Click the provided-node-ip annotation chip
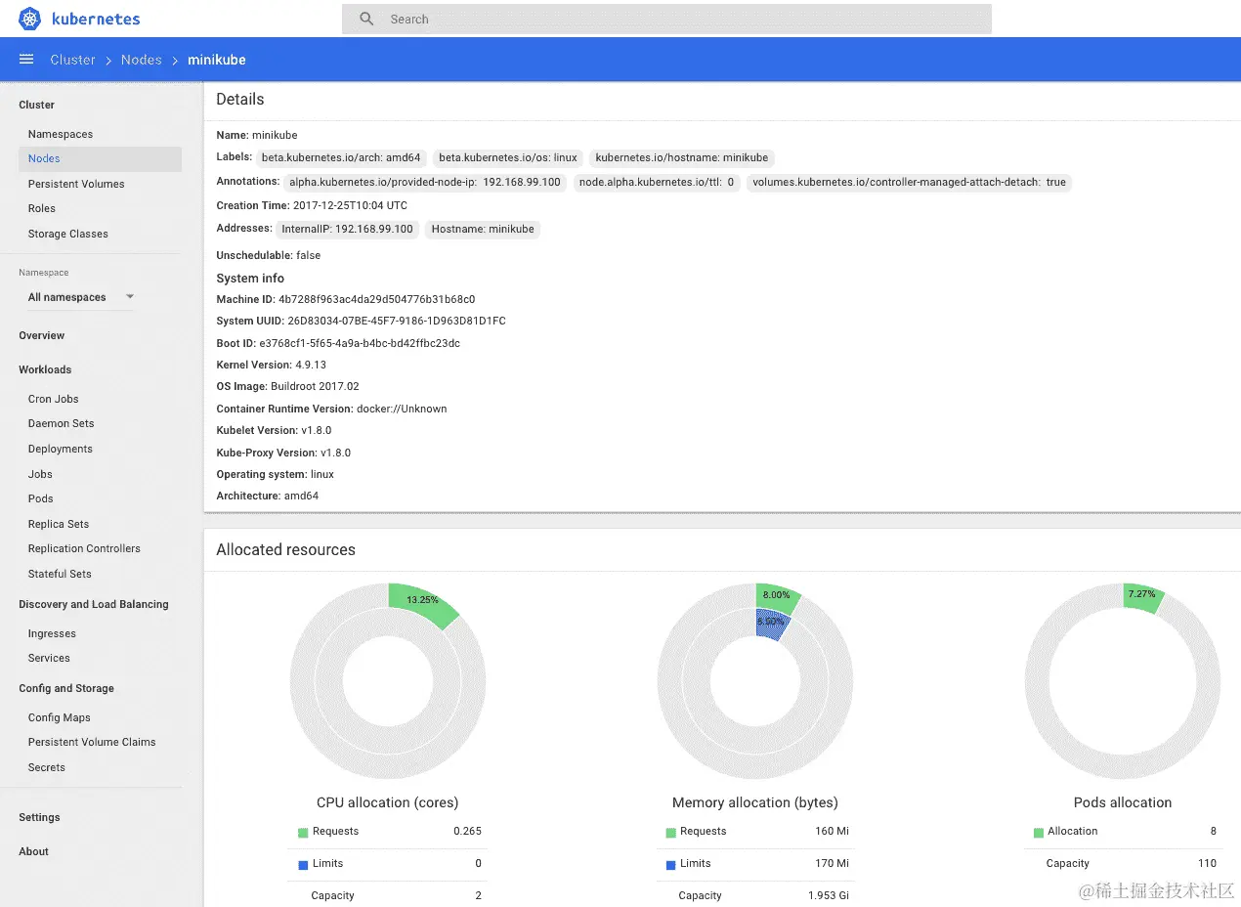 coord(425,182)
